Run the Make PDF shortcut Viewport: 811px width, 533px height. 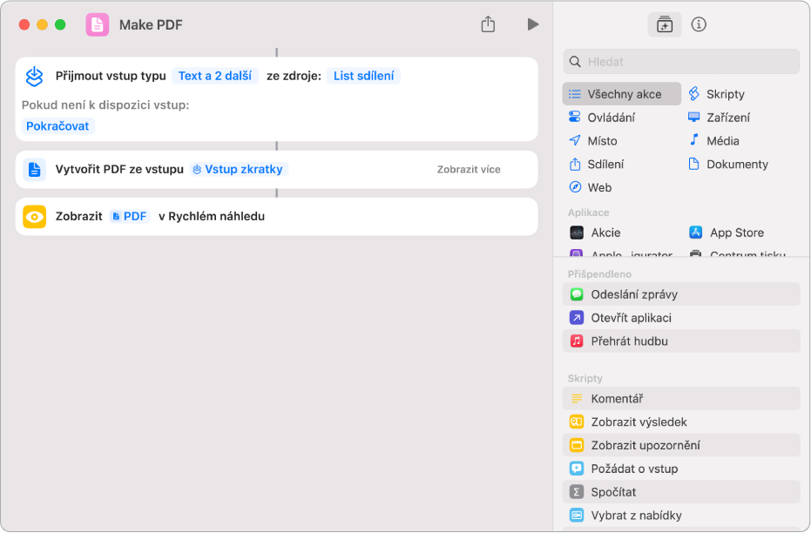pos(532,24)
